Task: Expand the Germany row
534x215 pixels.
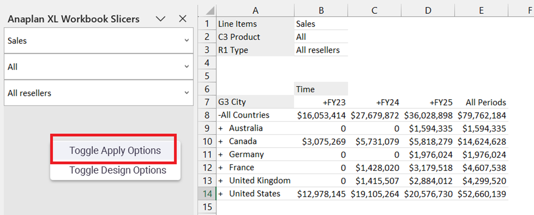Action: pos(221,154)
